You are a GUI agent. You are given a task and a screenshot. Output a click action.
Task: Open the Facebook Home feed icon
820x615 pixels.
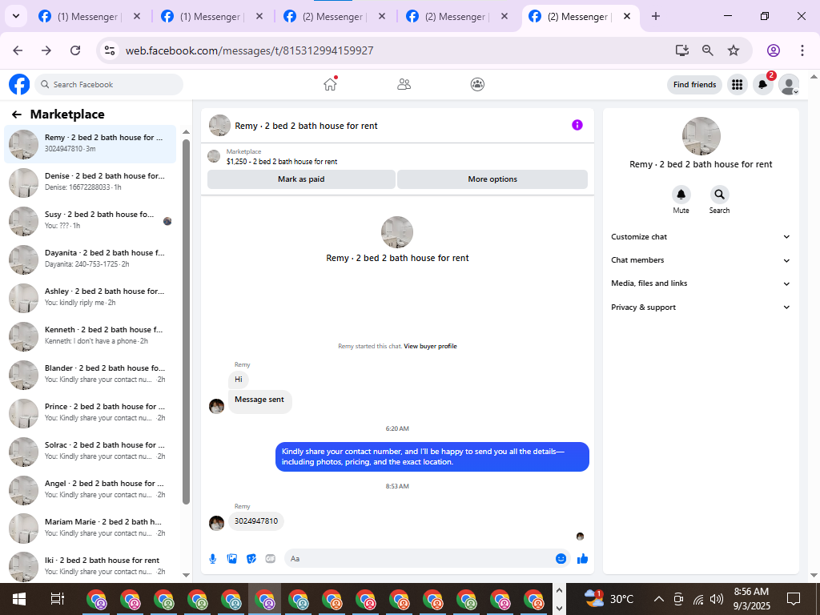[x=330, y=84]
